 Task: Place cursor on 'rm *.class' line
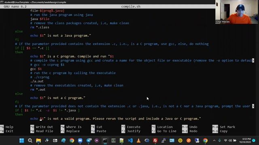point(40,27)
